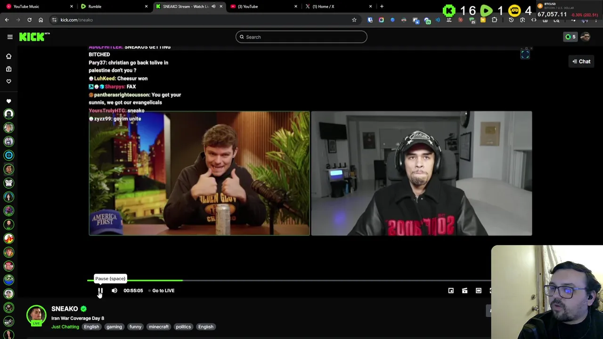Select the gaming tag
The image size is (603, 339).
click(114, 327)
